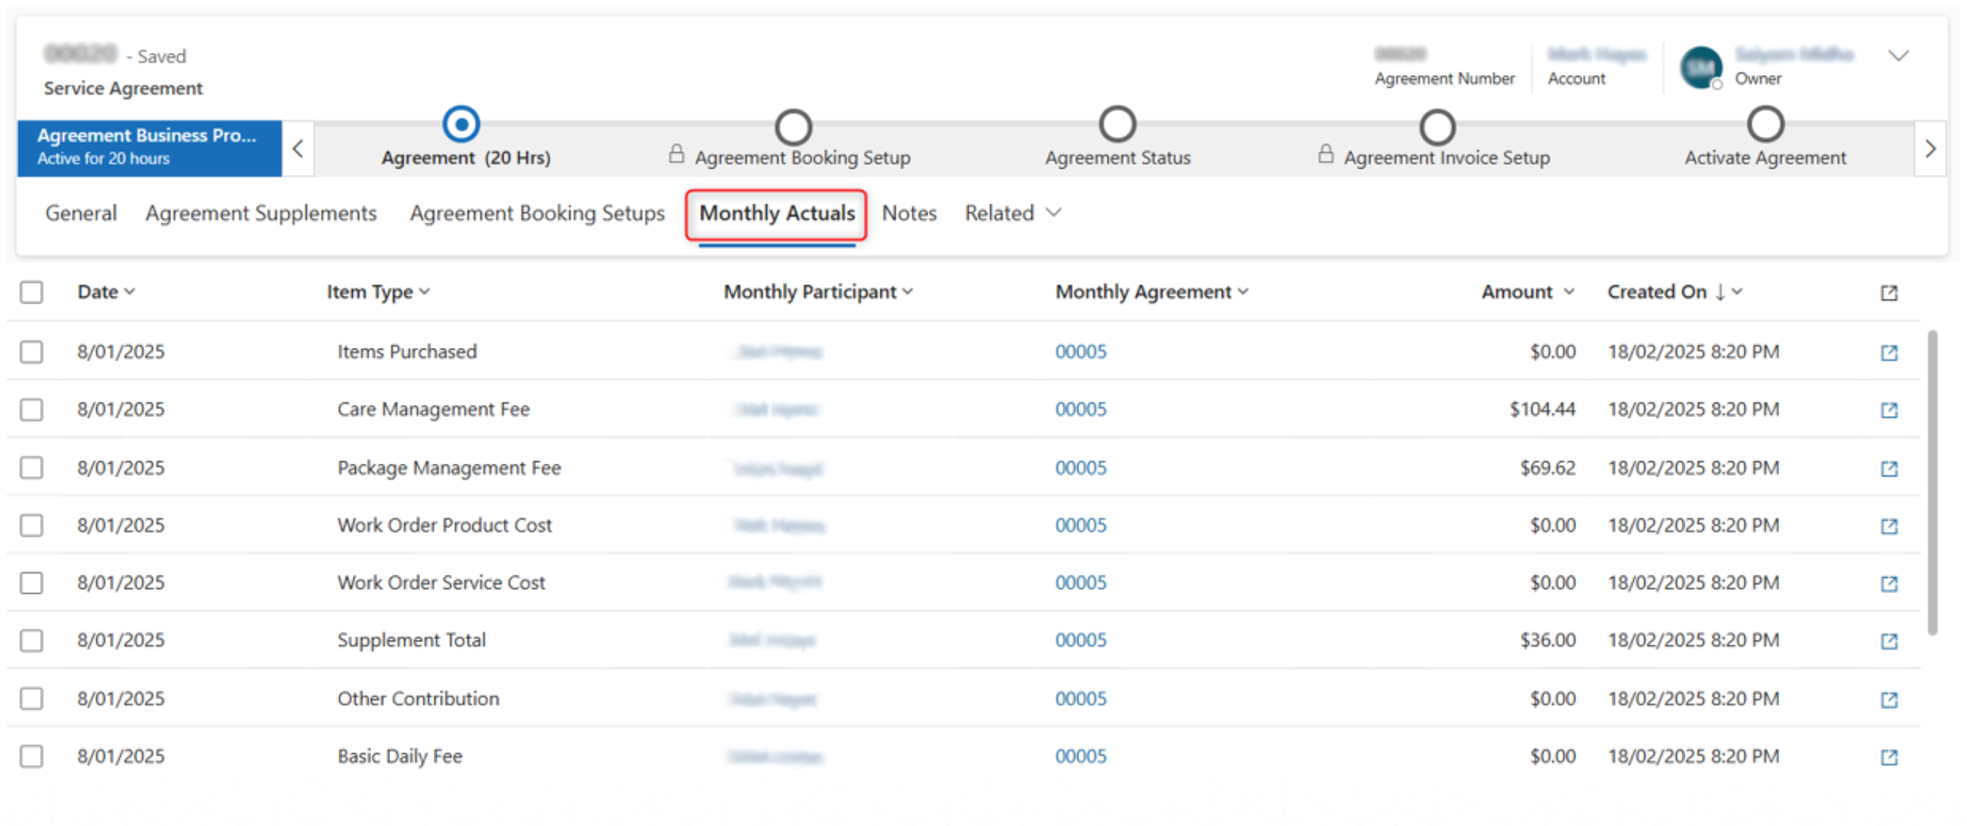Click the owner avatar circle
Image resolution: width=1967 pixels, height=826 pixels.
[1700, 67]
